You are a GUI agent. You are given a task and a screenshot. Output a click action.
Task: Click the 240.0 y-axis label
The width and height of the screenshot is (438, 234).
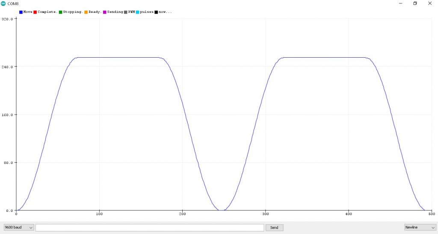[x=7, y=67]
